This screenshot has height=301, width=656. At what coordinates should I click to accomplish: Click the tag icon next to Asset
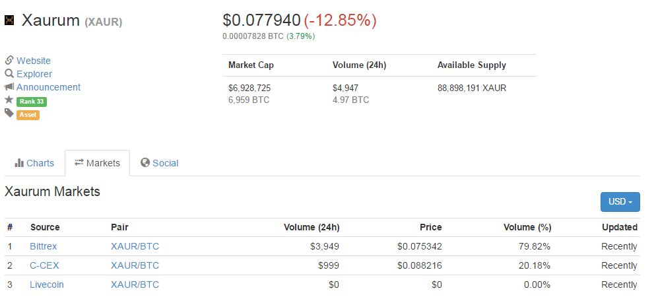point(9,113)
